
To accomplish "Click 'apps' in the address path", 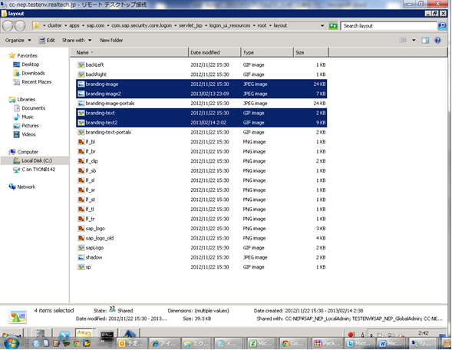I will tap(74, 25).
